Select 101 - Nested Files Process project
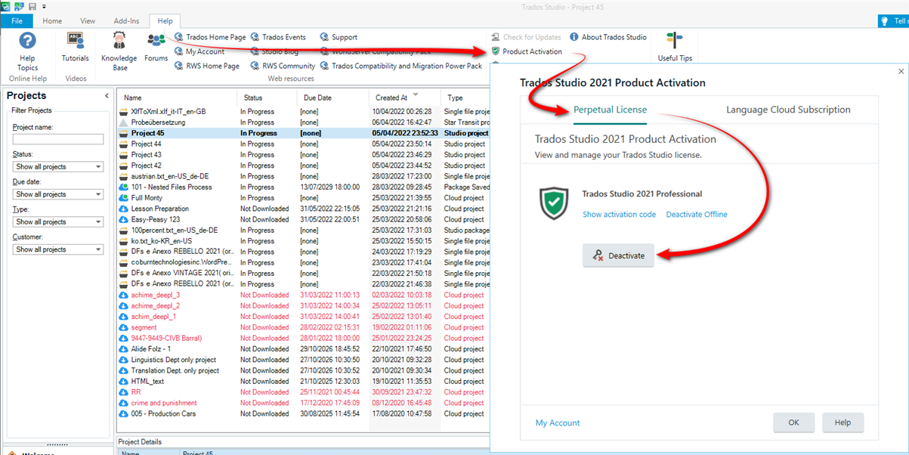This screenshot has height=455, width=909. coord(304,187)
